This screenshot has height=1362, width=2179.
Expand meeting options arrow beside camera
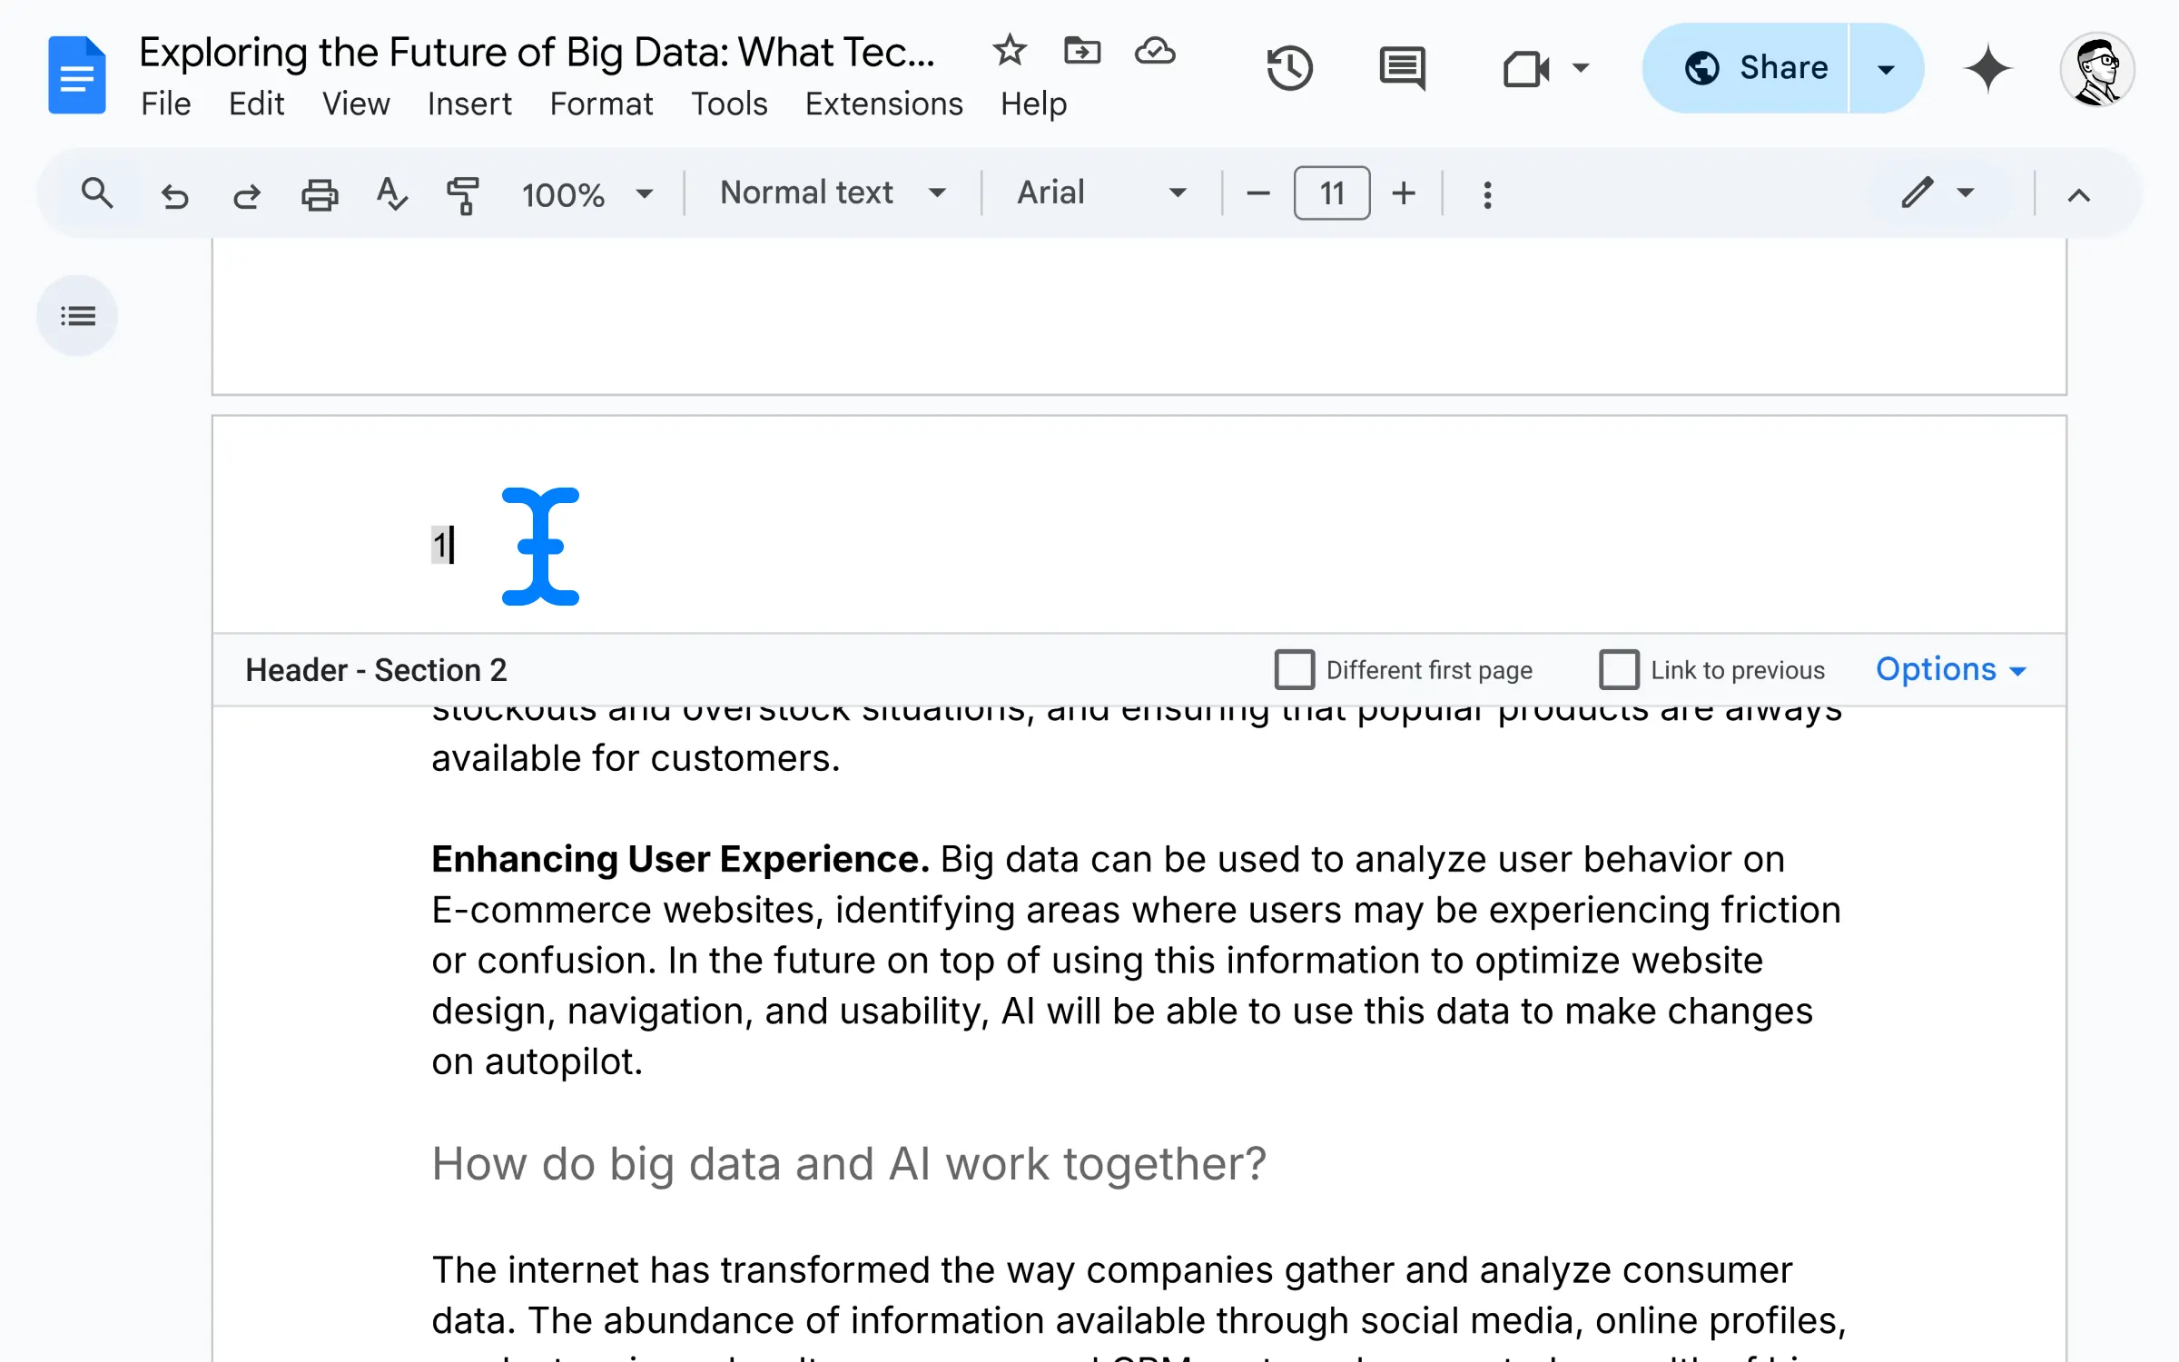click(x=1580, y=68)
